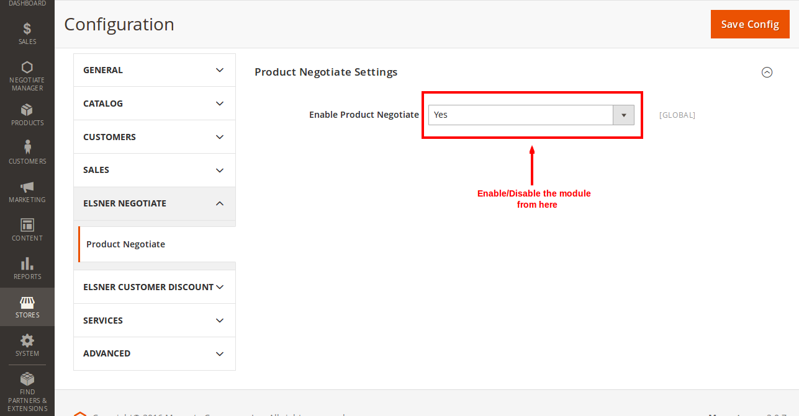Open the Customers person icon

pos(27,148)
